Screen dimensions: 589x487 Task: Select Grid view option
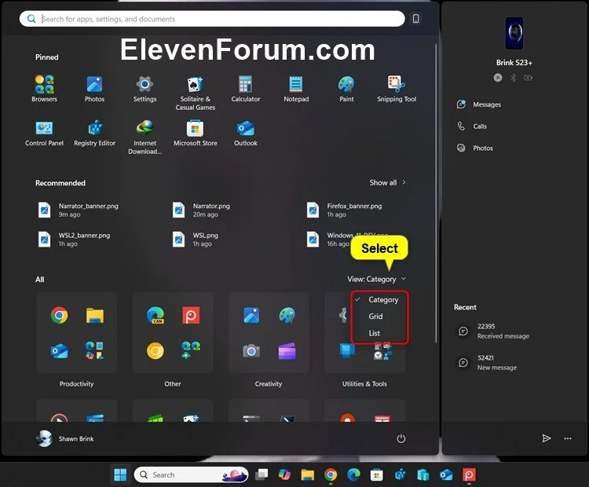(380, 317)
